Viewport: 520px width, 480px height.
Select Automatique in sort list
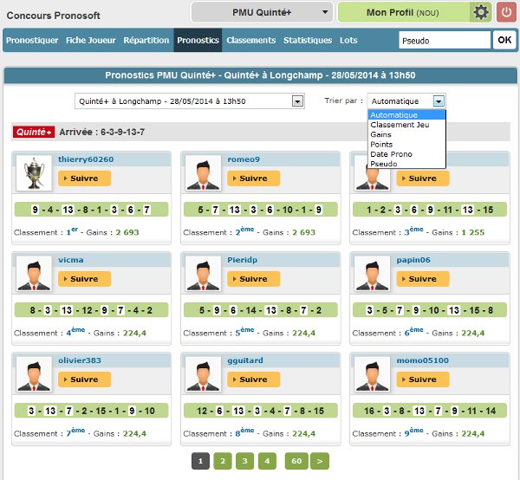click(x=406, y=115)
